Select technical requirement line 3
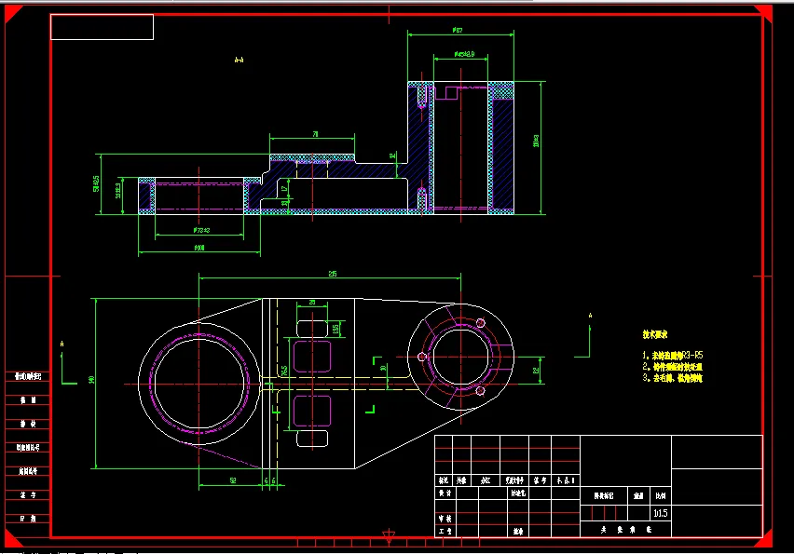Screen dimensions: 794x554 pyautogui.click(x=673, y=378)
